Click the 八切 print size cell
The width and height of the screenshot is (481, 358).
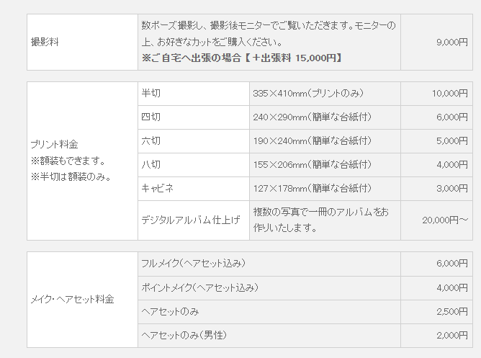click(x=194, y=165)
